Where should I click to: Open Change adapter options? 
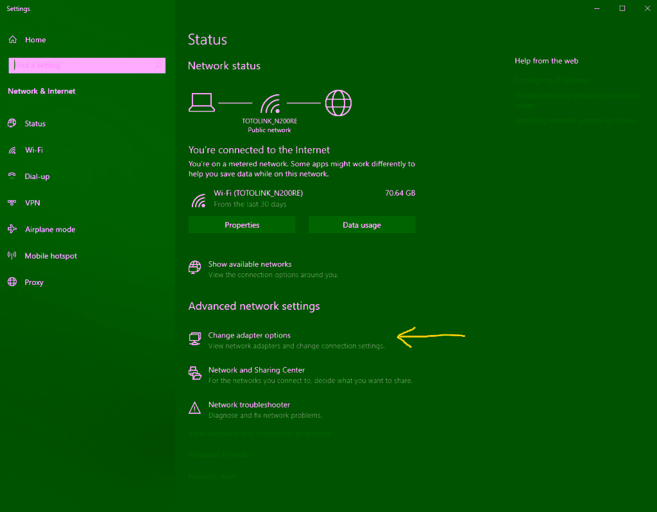[x=249, y=336]
